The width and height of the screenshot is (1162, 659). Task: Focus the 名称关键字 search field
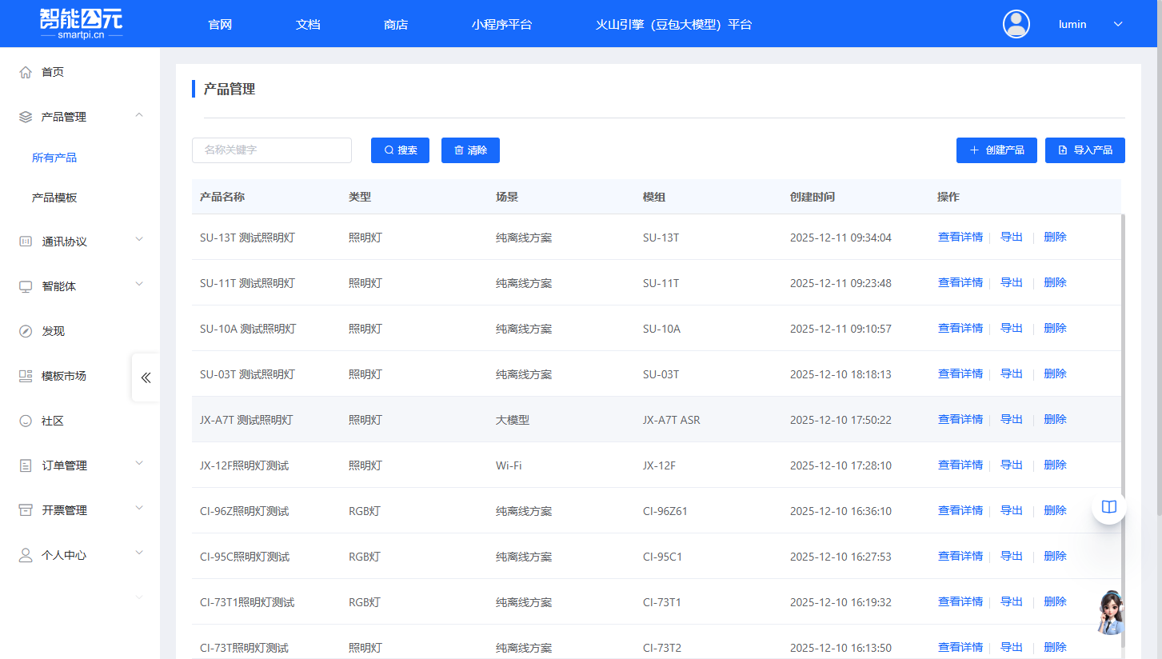click(272, 150)
